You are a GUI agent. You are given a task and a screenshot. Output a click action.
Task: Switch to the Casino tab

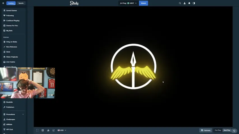[11, 3]
